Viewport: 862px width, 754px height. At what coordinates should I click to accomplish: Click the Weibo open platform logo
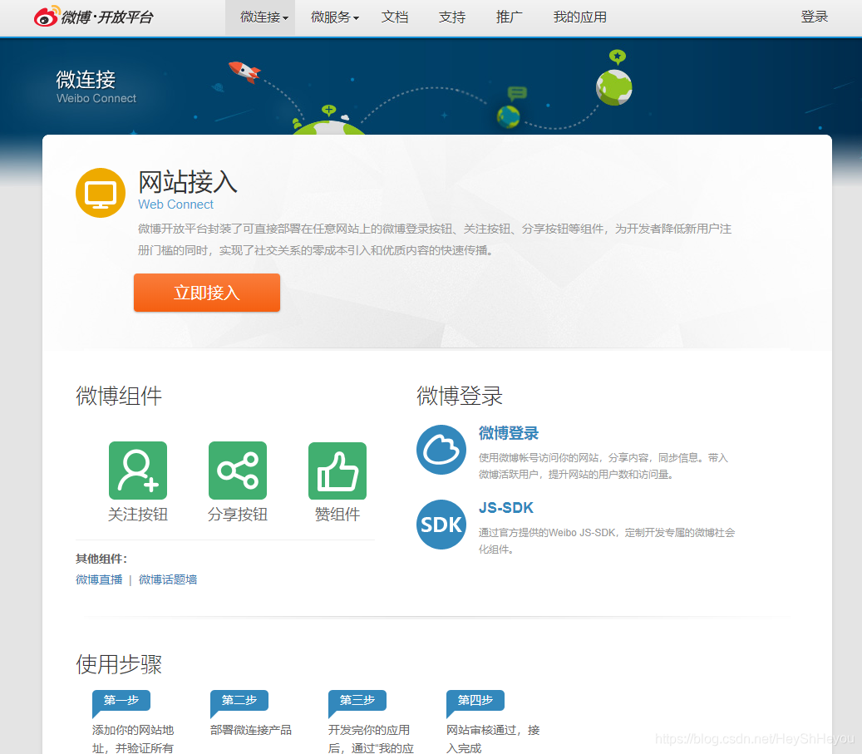click(x=93, y=17)
